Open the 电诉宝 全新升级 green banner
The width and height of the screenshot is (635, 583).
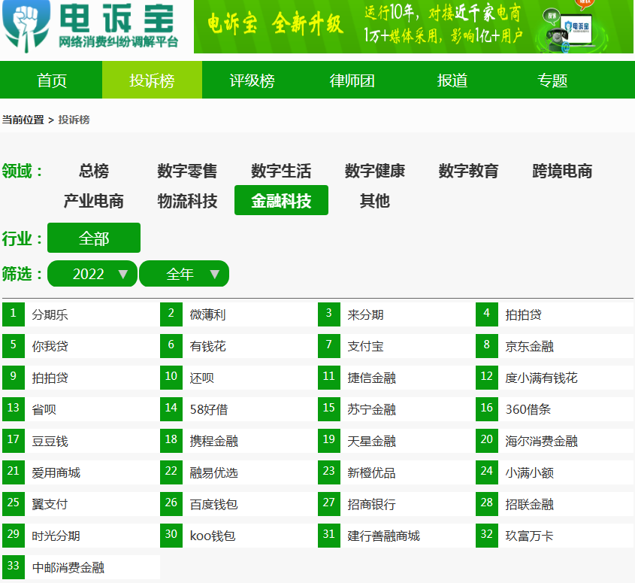pyautogui.click(x=413, y=26)
